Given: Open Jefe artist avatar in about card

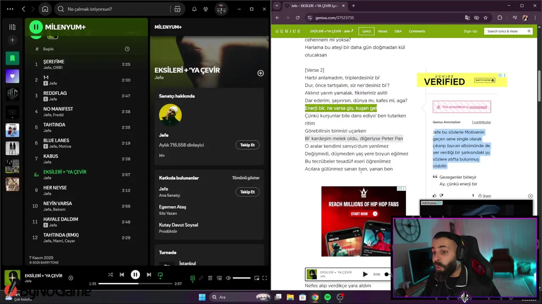Looking at the screenshot, I should pyautogui.click(x=170, y=115).
